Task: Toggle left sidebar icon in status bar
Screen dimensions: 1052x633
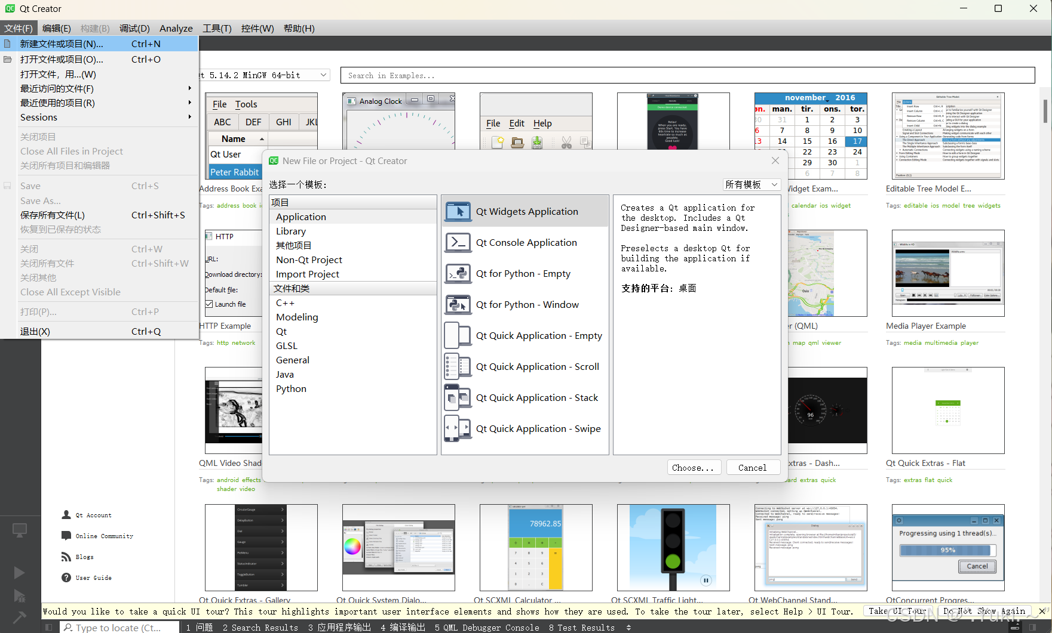Action: tap(49, 628)
